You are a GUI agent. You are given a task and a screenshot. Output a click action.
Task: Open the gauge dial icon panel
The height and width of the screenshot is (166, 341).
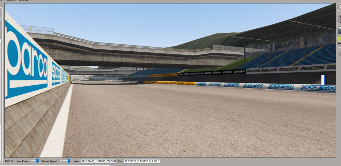coord(339,8)
